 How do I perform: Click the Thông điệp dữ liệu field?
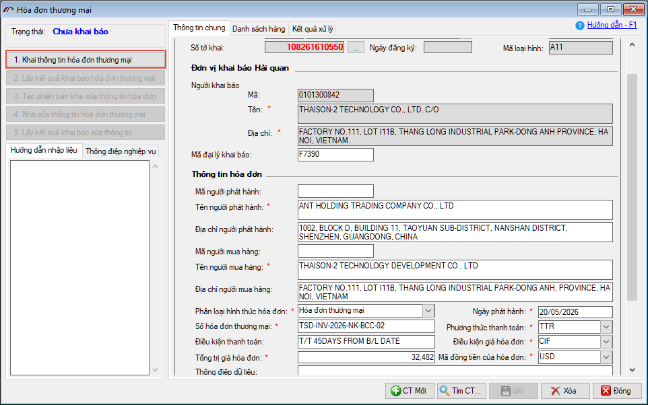click(455, 370)
